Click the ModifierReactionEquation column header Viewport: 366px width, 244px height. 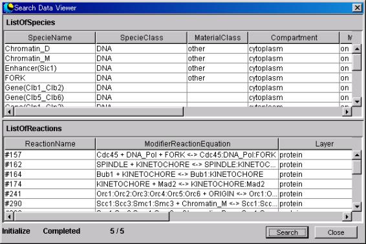click(187, 144)
